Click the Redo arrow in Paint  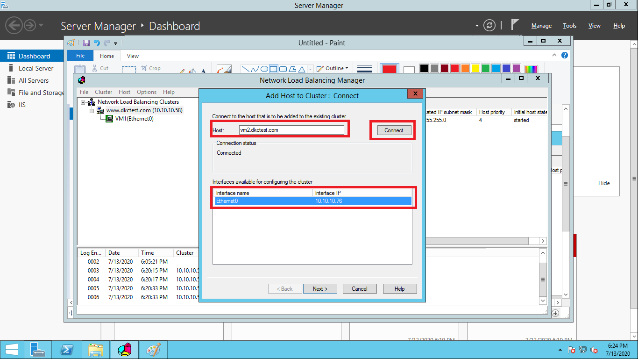pyautogui.click(x=106, y=43)
